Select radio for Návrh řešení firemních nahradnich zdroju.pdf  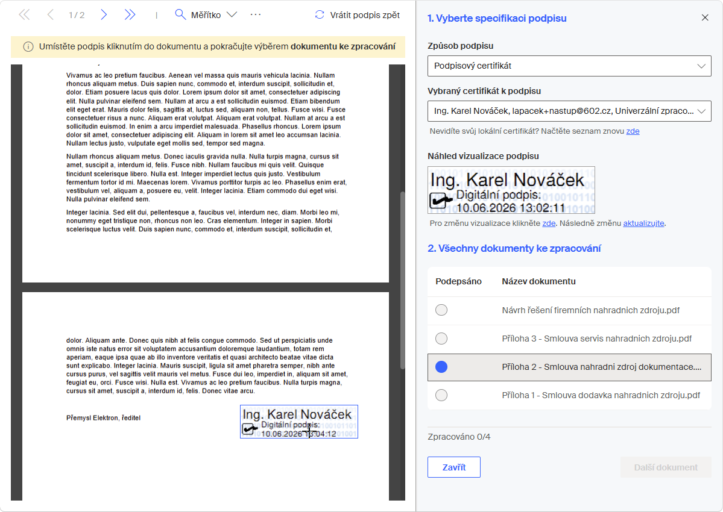tap(441, 310)
